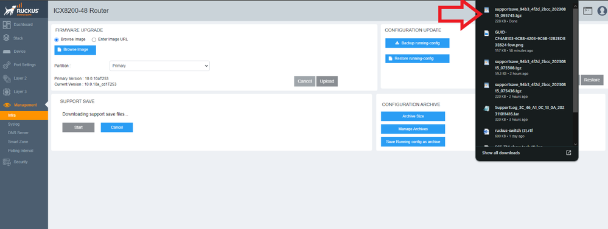Click supportsave_94b3_4f2d_2bcc_20230815_095745.tgz file name
The height and width of the screenshot is (229, 608).
[531, 12]
